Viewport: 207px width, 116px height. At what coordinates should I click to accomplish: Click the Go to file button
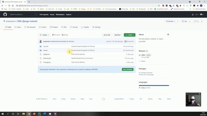107,35
